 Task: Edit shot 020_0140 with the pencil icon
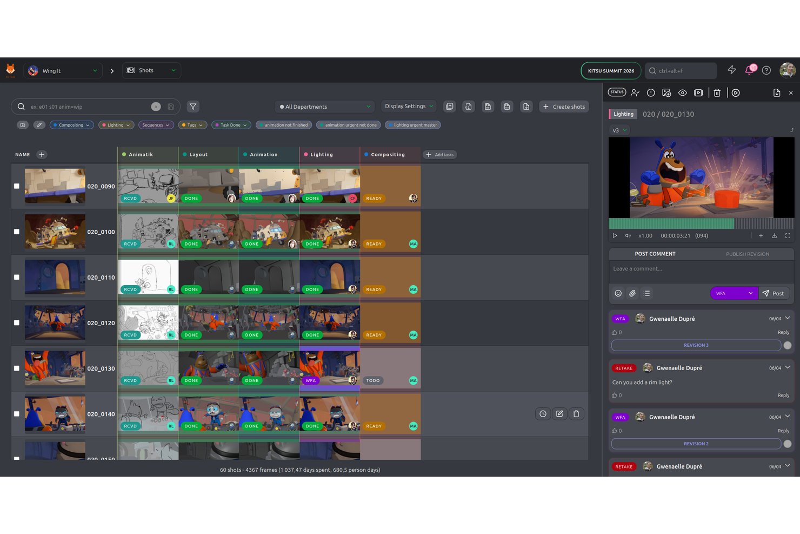pyautogui.click(x=559, y=414)
